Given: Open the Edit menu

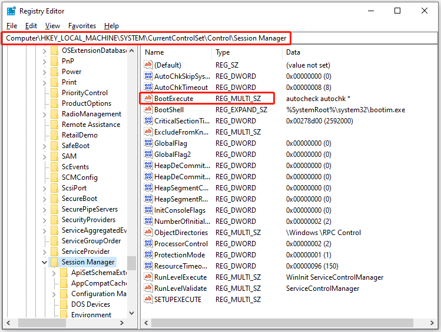Looking at the screenshot, I should coord(31,26).
